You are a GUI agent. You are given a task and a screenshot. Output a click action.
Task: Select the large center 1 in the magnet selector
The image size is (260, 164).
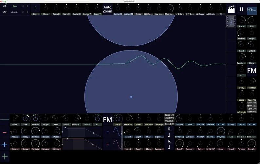coord(231,21)
